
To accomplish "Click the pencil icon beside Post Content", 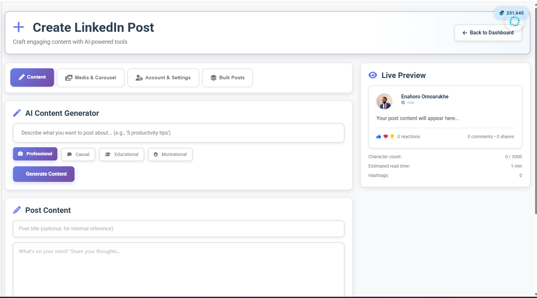I will (17, 210).
